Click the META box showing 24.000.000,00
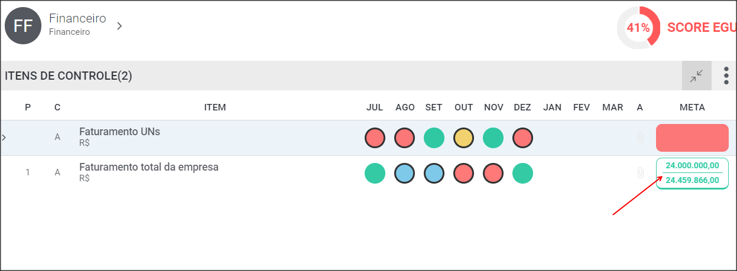The width and height of the screenshot is (737, 271). point(692,173)
